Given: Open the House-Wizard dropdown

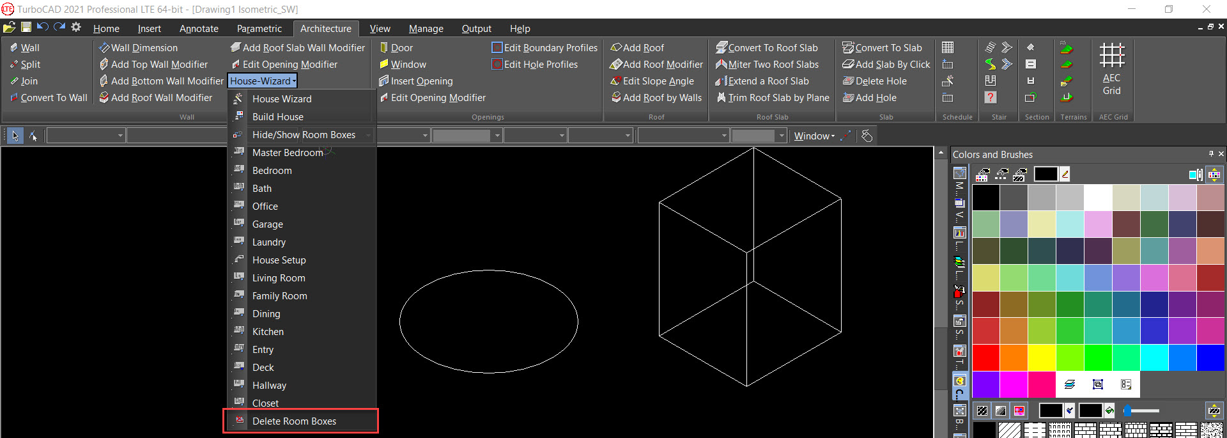Looking at the screenshot, I should tap(263, 81).
